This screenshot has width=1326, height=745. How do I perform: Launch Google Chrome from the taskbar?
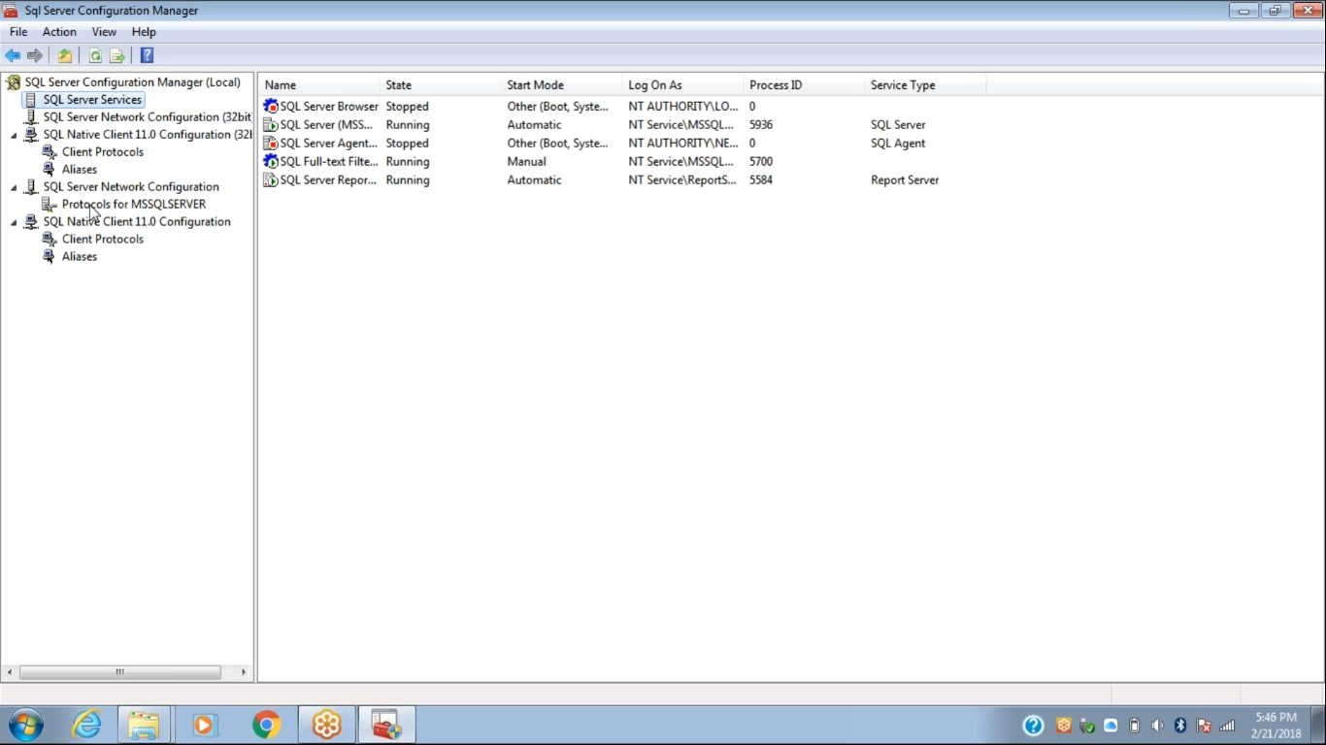coord(265,725)
